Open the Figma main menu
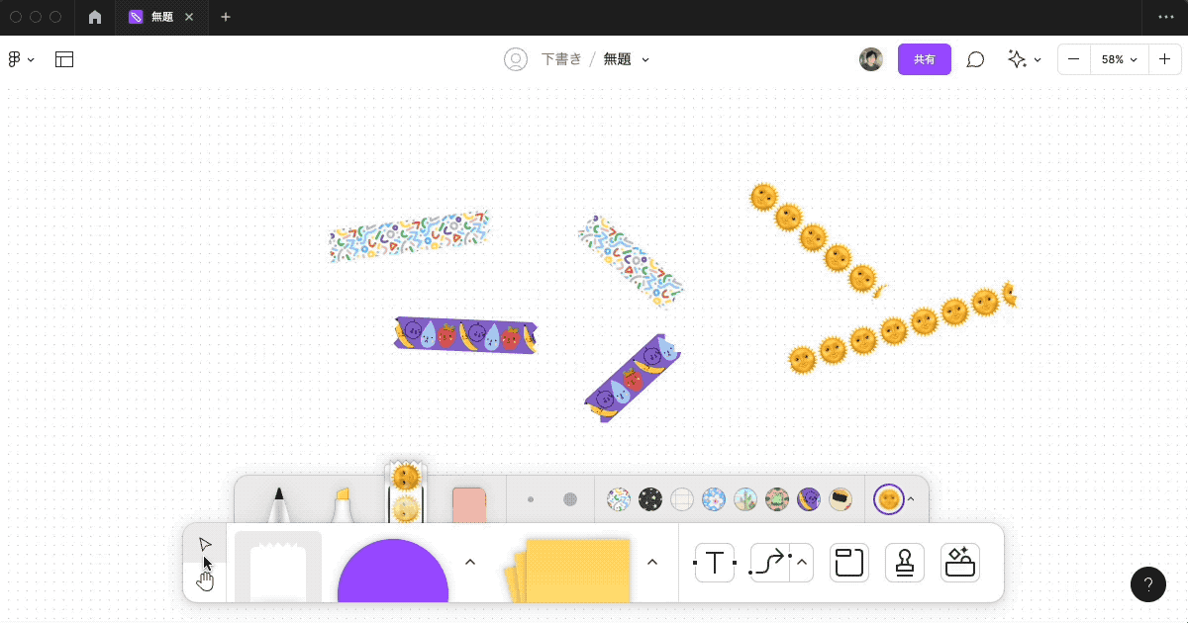 20,59
